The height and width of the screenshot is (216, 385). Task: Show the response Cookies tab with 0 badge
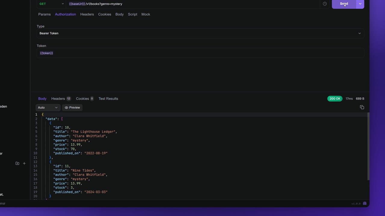(x=85, y=99)
